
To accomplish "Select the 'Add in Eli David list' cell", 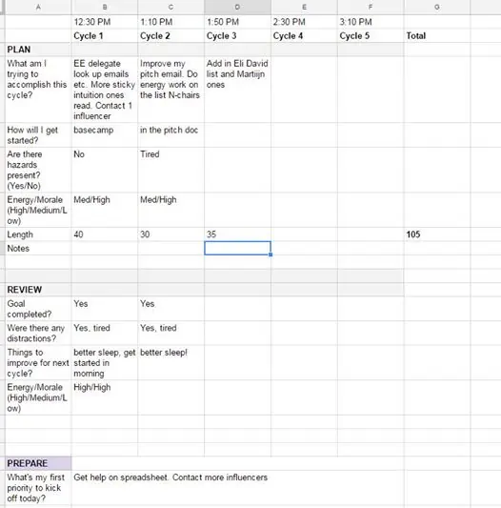I will point(237,90).
